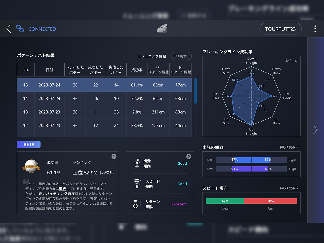
Task: Click the right arrow to view next page
Action: click(x=315, y=130)
